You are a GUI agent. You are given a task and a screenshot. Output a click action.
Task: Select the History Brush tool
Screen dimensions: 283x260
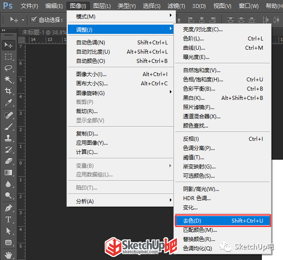tap(8, 150)
